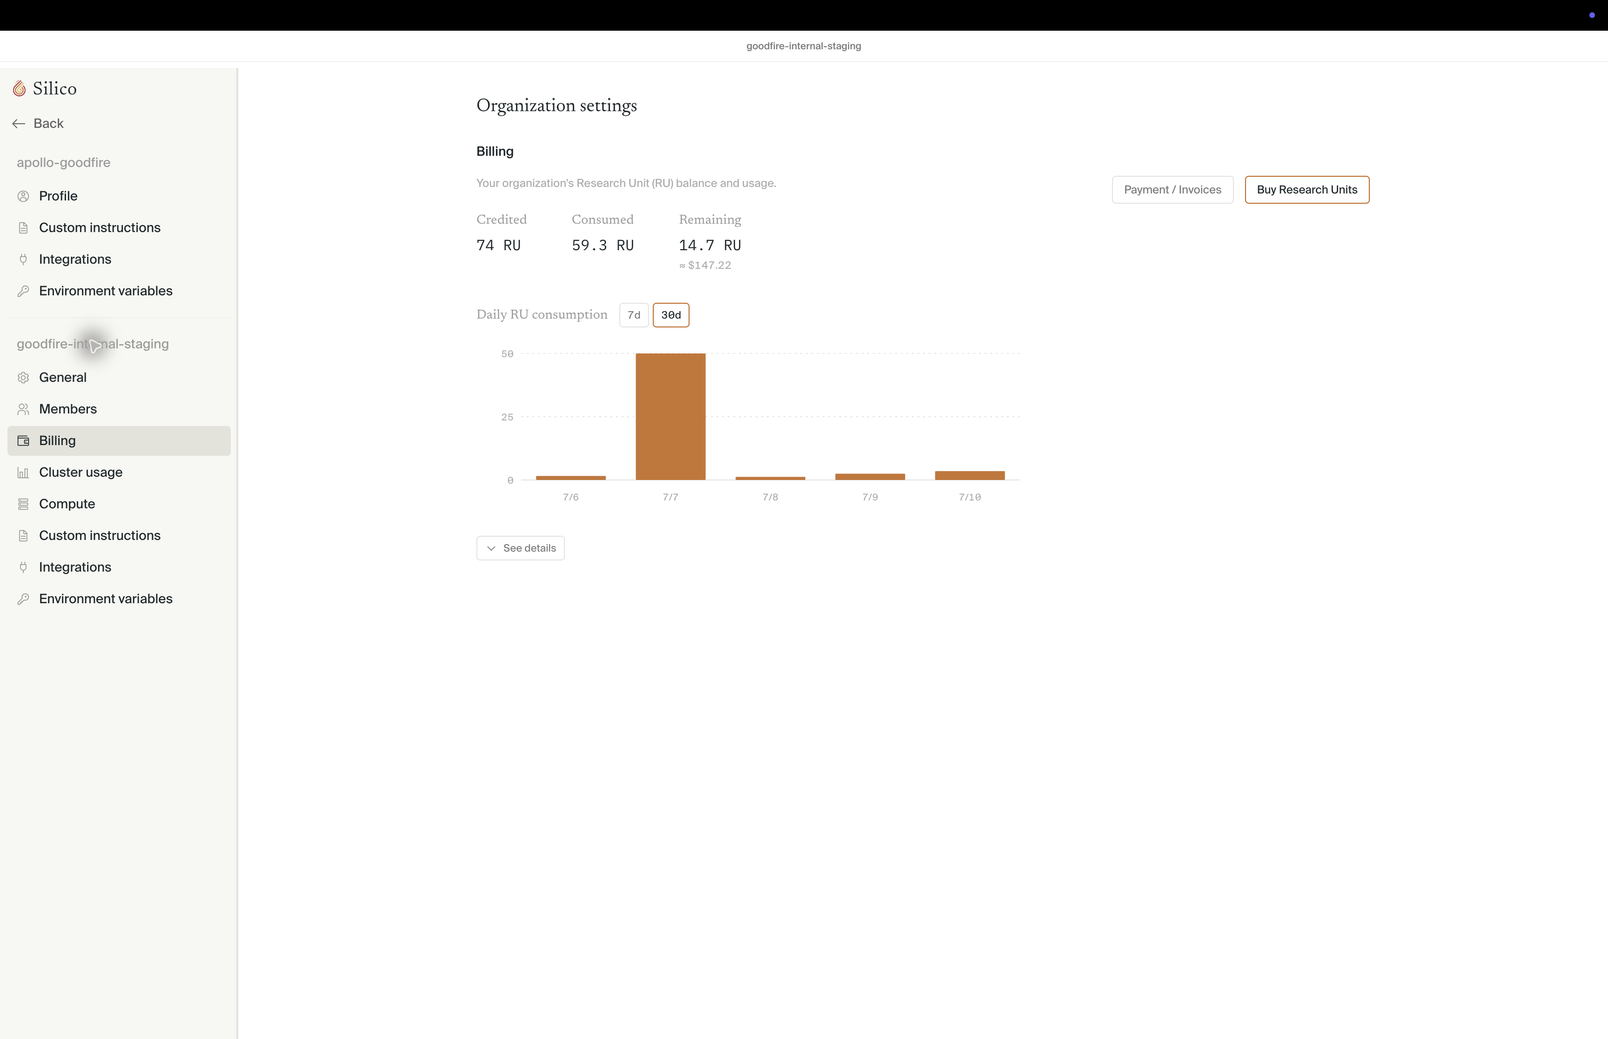1608x1039 pixels.
Task: Click the key icon beside apollo-goodfire Environment variables
Action: click(x=24, y=292)
